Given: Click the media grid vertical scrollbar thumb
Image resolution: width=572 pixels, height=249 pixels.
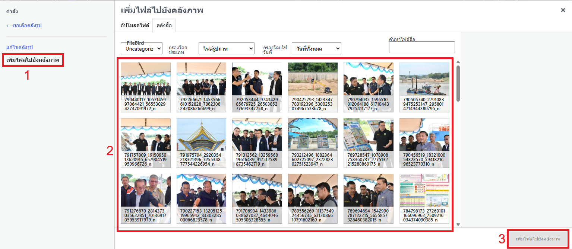Looking at the screenshot, I should (458, 83).
